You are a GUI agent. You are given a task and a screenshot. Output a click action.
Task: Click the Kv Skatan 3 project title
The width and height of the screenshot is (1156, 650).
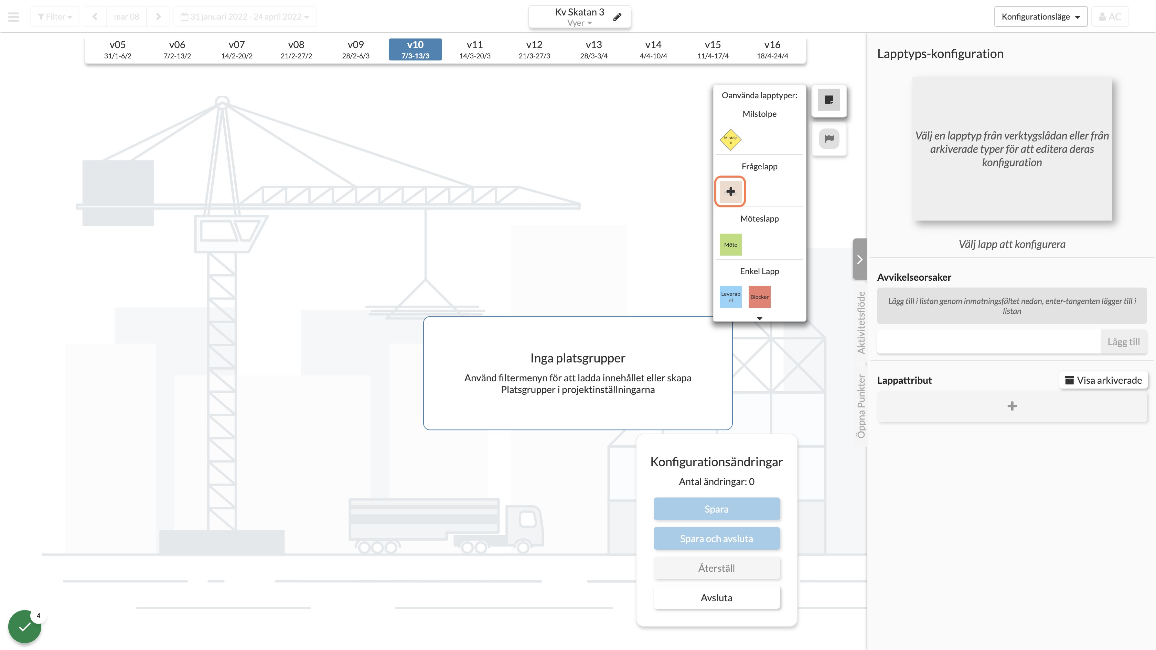coord(579,12)
